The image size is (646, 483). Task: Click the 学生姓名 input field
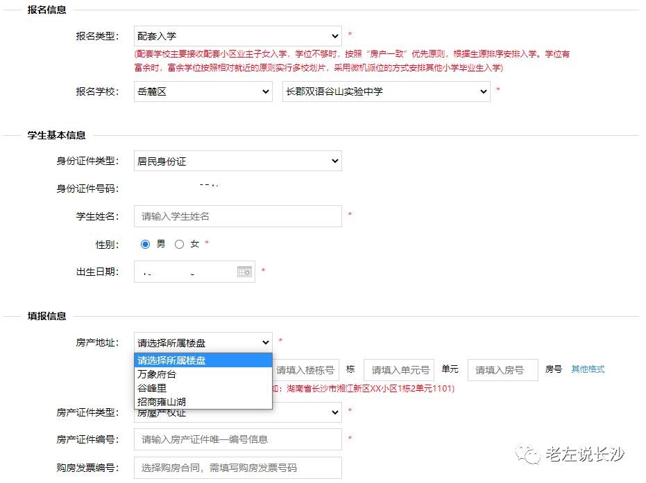pyautogui.click(x=237, y=216)
